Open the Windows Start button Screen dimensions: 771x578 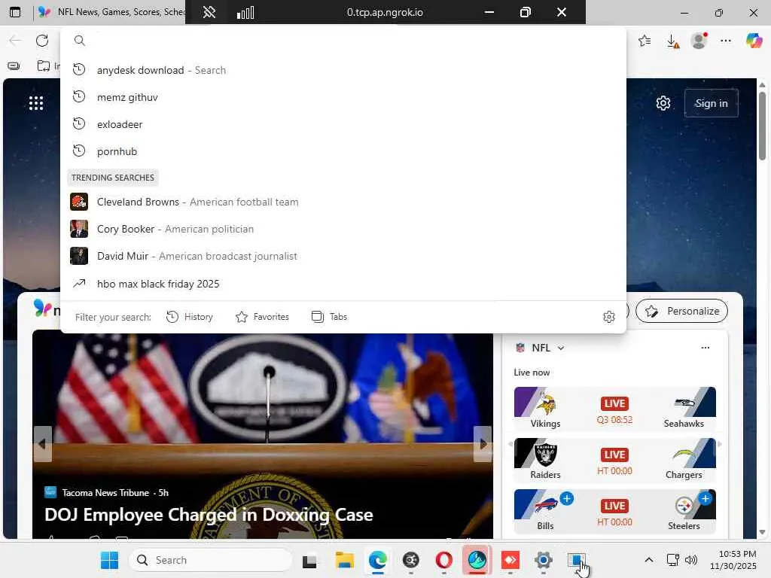coord(109,560)
